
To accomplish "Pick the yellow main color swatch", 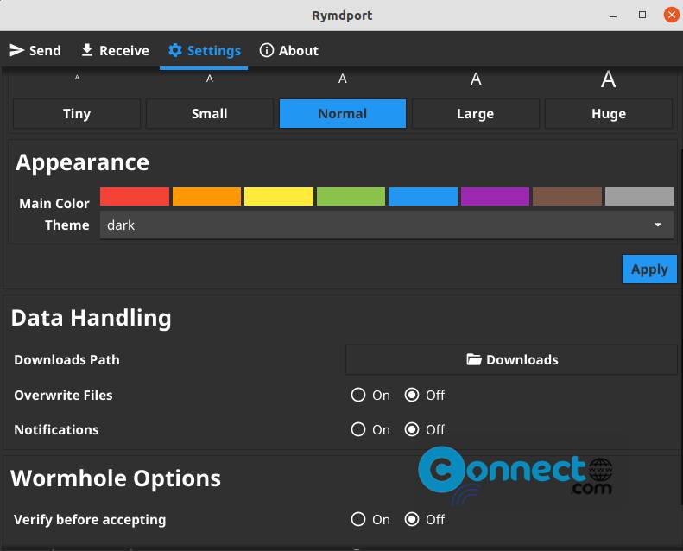I will pos(279,196).
